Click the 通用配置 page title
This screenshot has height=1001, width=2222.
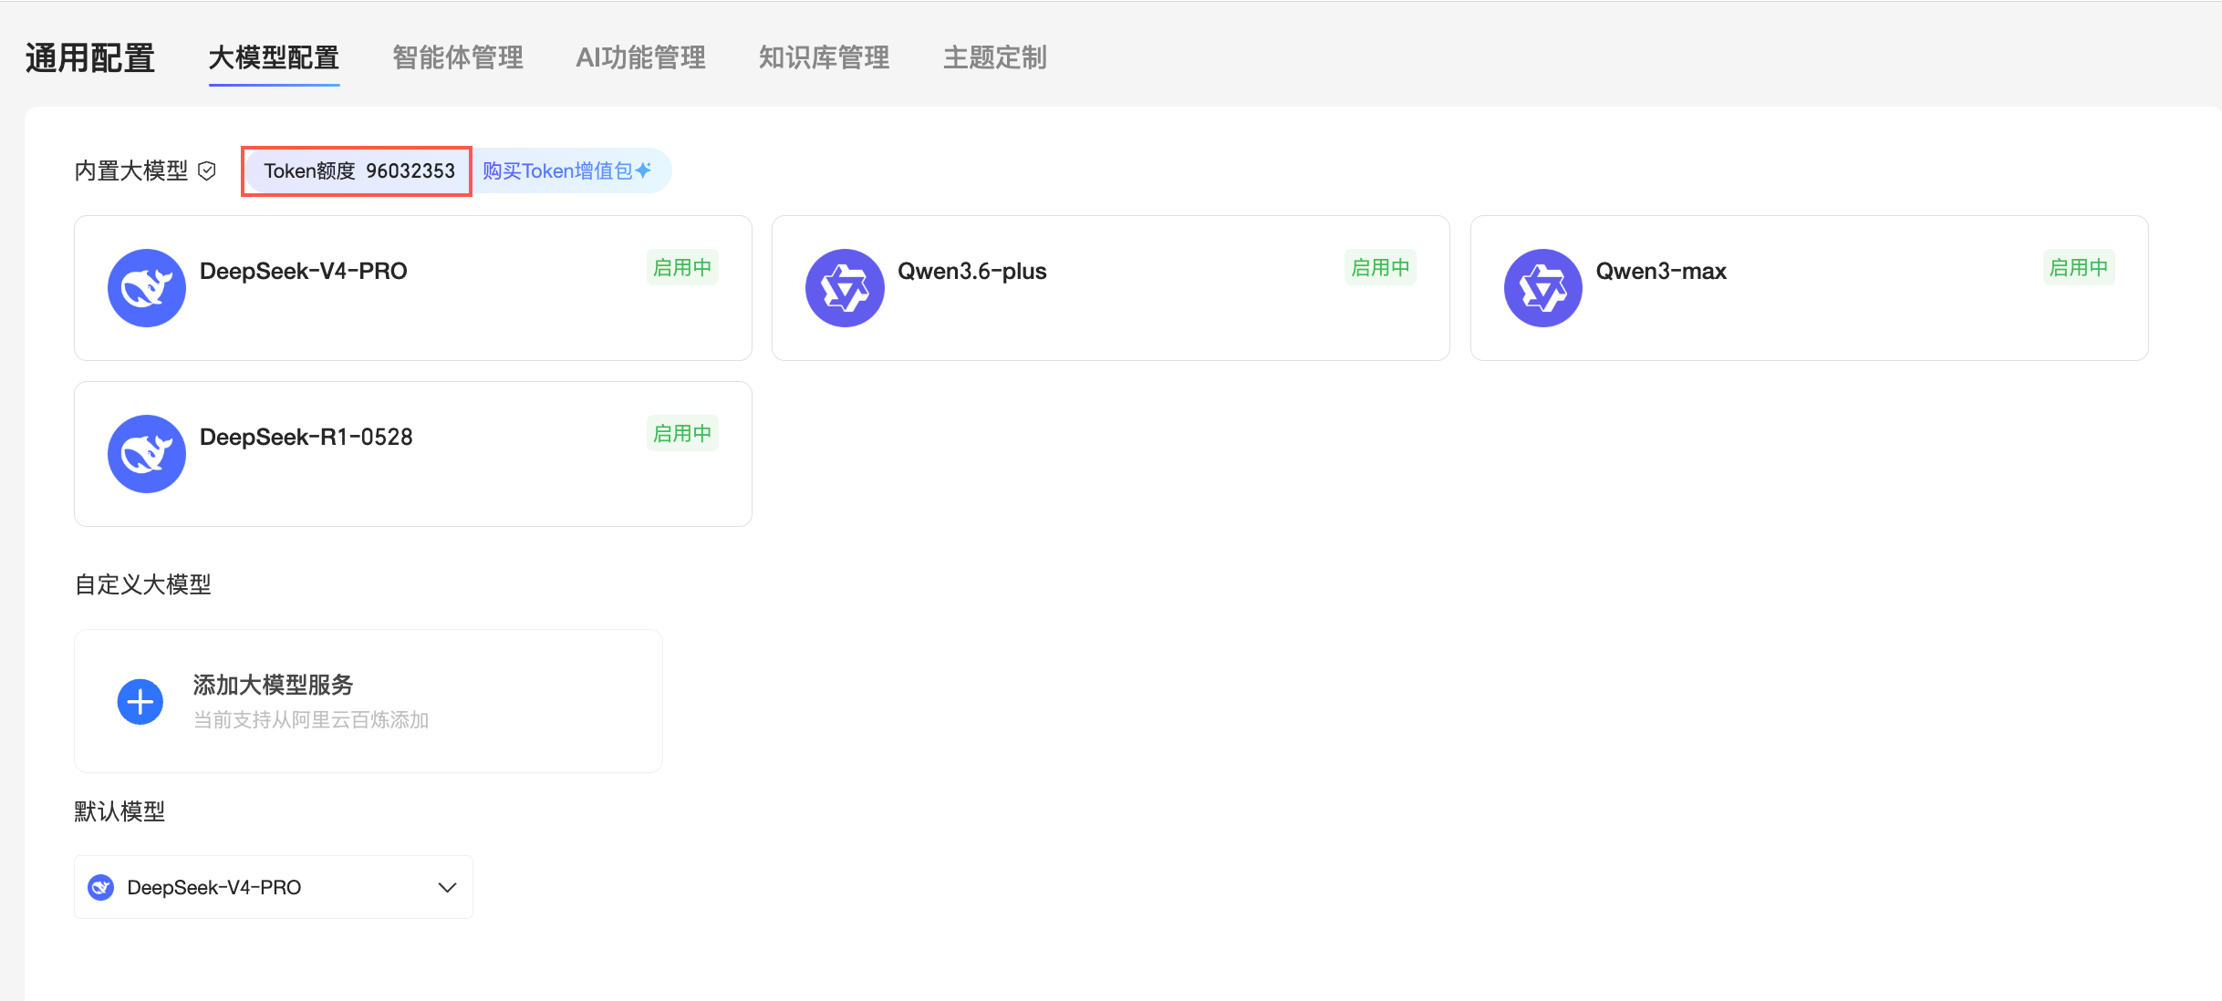tap(90, 58)
